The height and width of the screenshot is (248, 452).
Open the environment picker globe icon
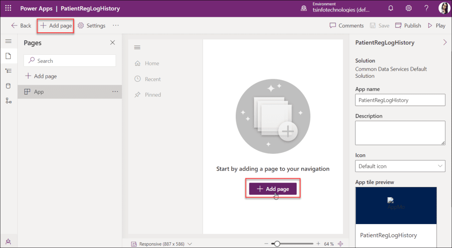click(x=304, y=8)
